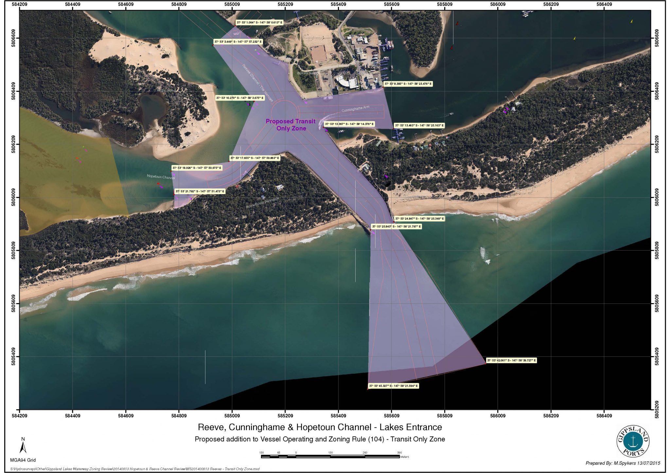Select the "Proposed Transit Only Zone" label

[x=291, y=125]
